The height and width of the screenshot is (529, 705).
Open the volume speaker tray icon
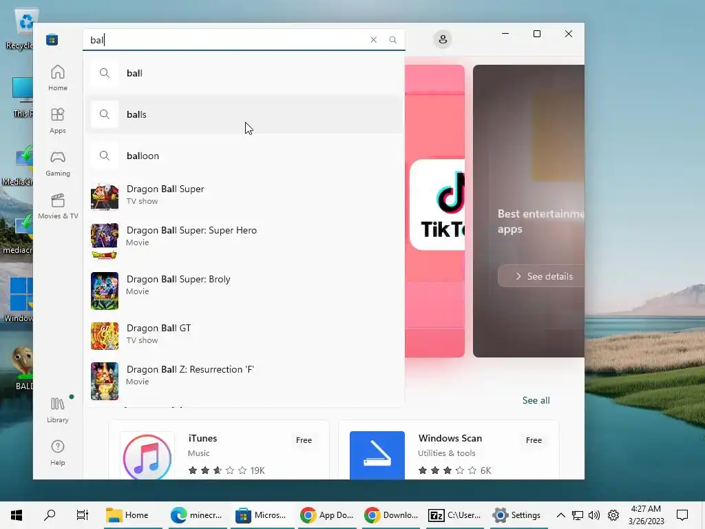[x=594, y=515]
